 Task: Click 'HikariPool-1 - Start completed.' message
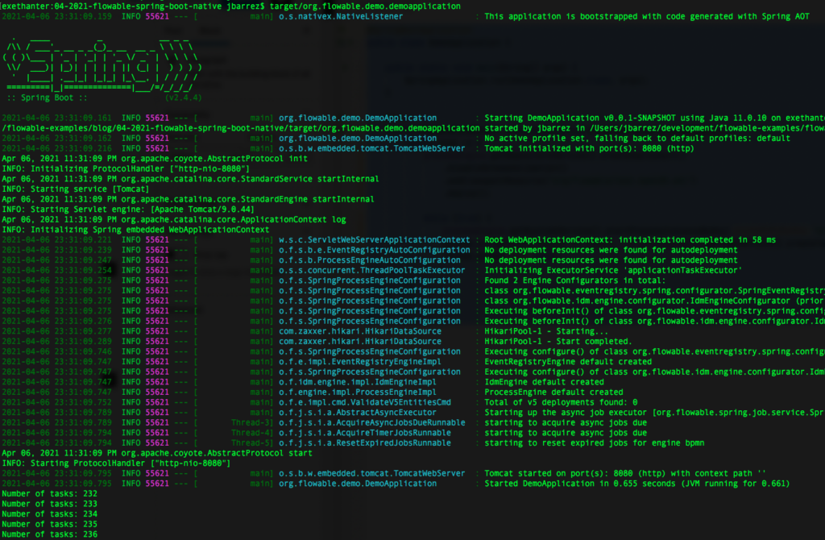point(558,342)
